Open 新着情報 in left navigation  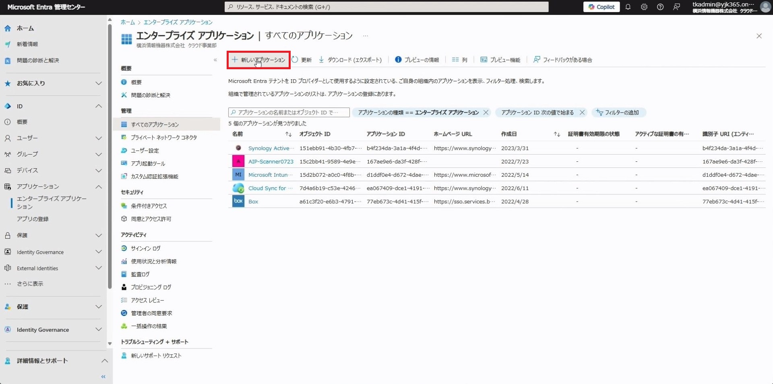(27, 44)
